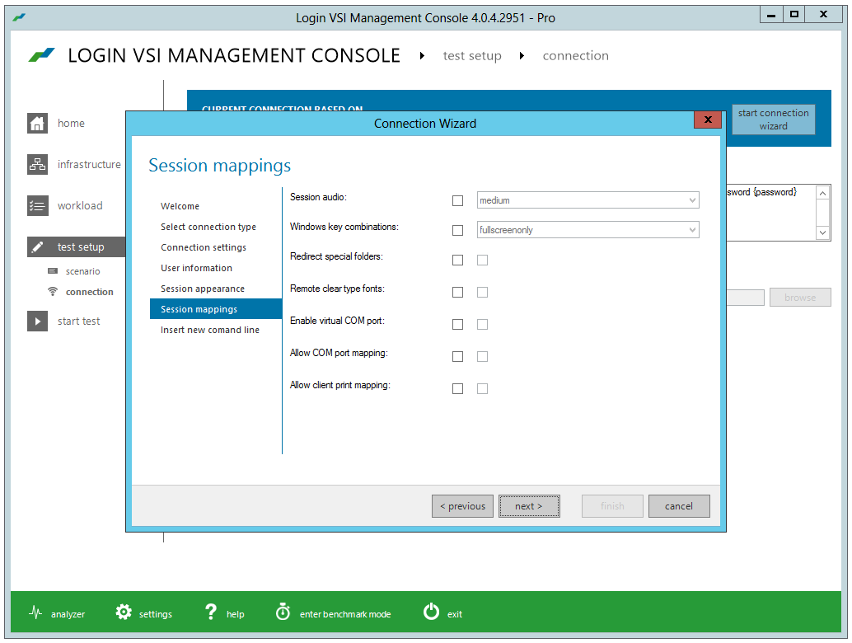Open the Session audio medium dropdown
The image size is (852, 643).
(588, 200)
